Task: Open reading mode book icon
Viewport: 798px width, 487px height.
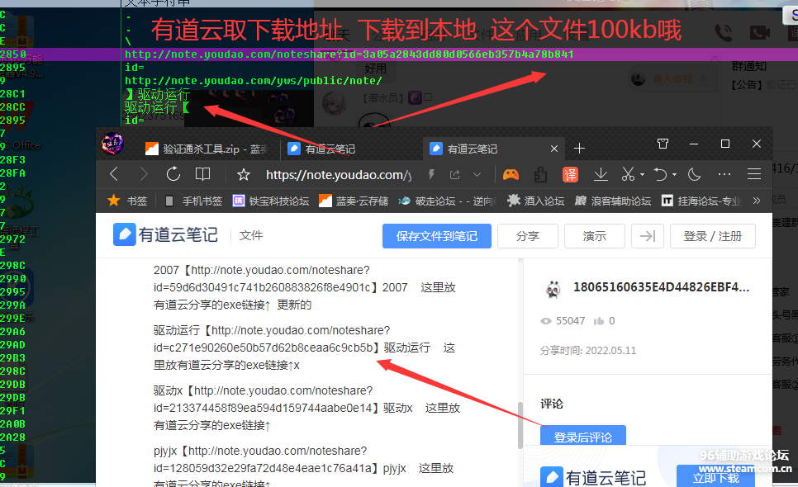Action: click(202, 174)
